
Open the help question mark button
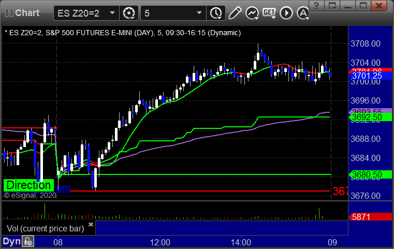[316, 6]
